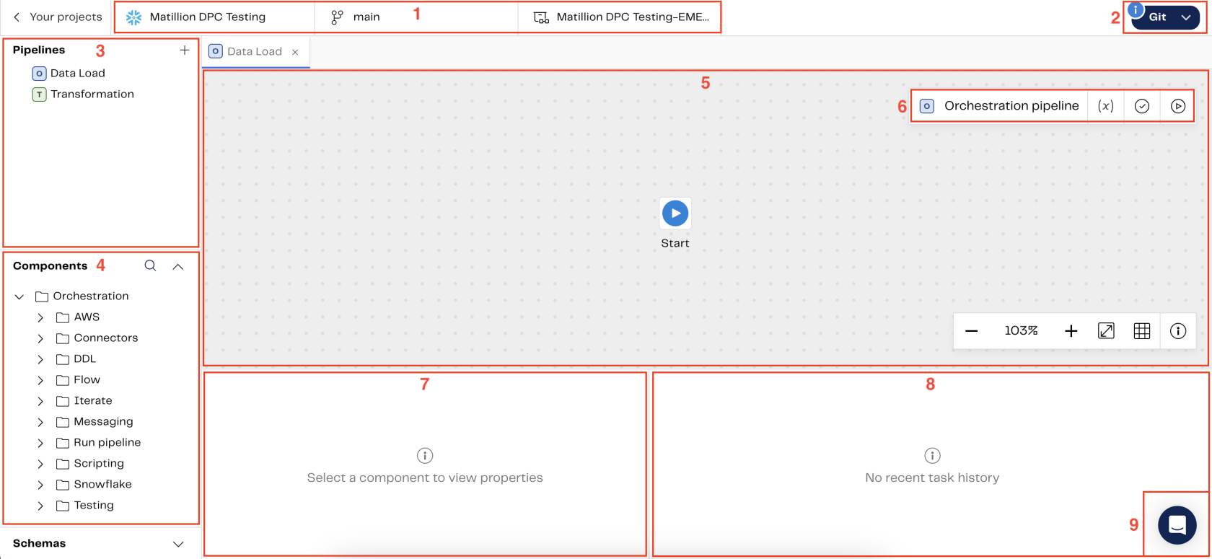Open canvas info icon
The image size is (1212, 559).
(1177, 331)
